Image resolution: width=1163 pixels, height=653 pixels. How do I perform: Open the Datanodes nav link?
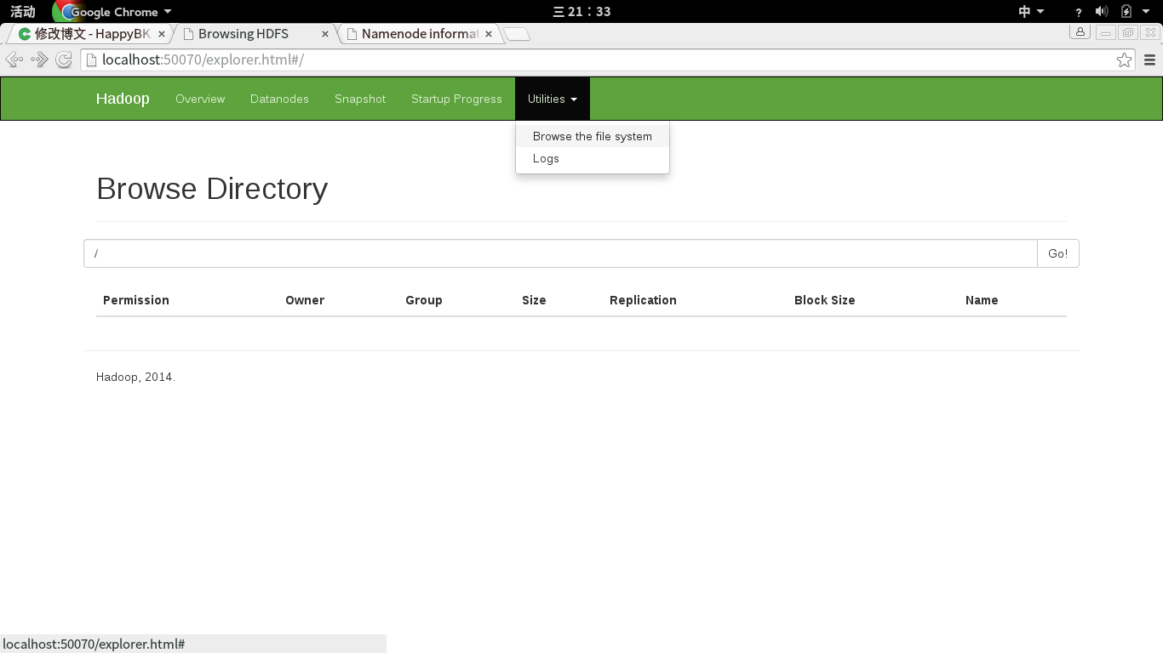tap(279, 99)
